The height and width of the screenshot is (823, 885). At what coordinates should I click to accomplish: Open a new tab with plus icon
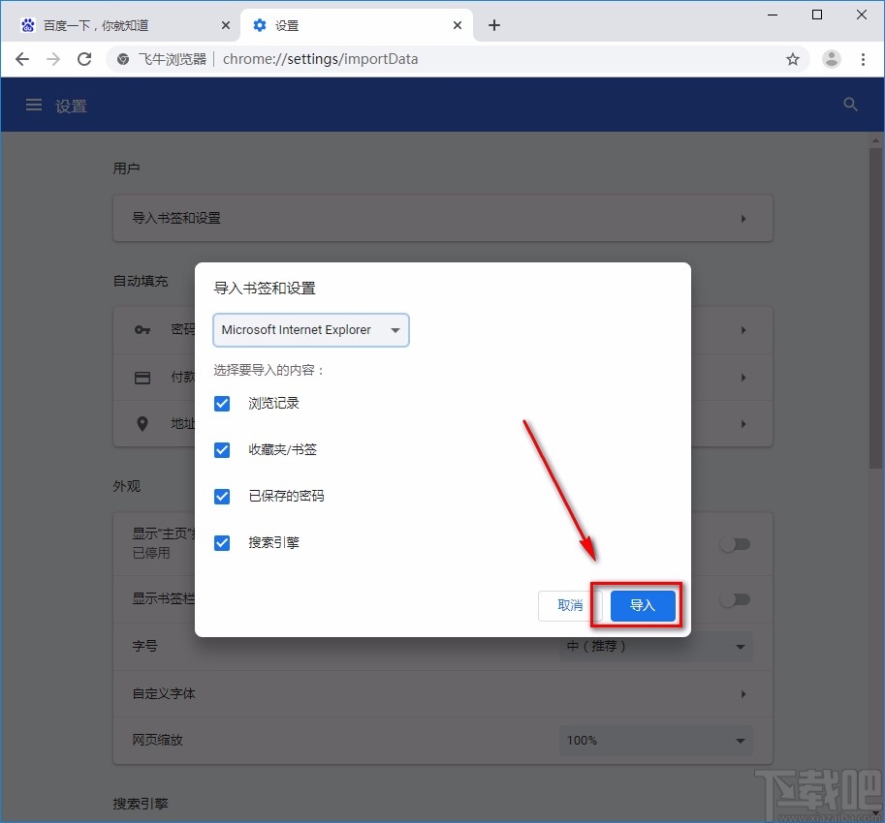click(494, 25)
